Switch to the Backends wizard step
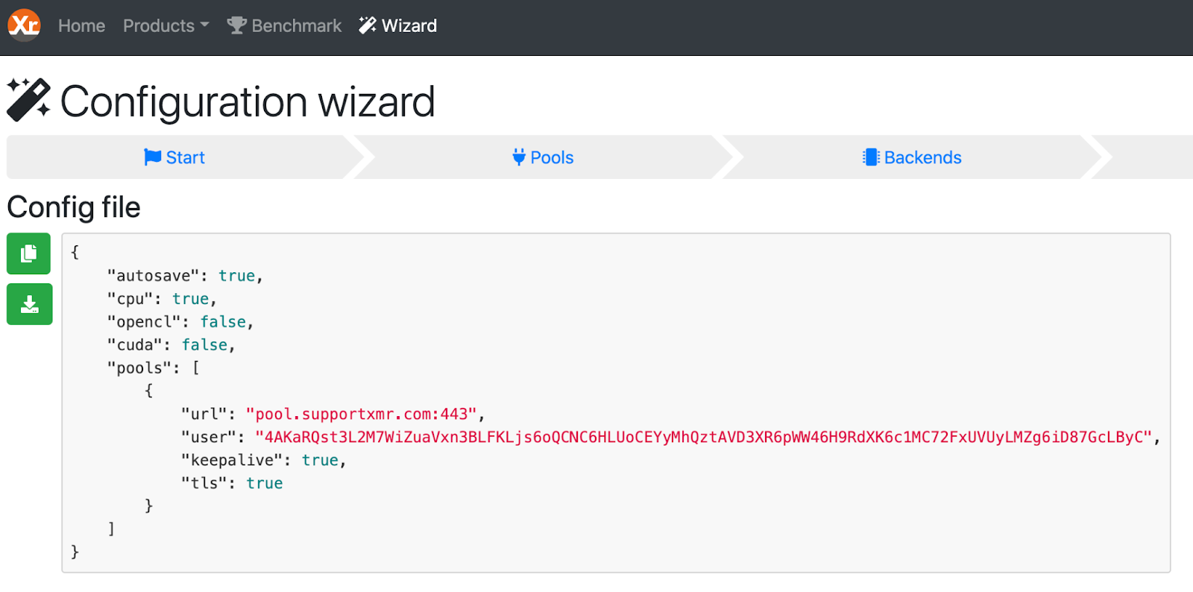Screen dimensions: 1193x592 [x=912, y=157]
